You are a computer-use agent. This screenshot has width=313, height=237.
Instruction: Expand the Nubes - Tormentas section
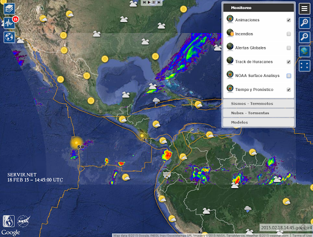coord(259,113)
